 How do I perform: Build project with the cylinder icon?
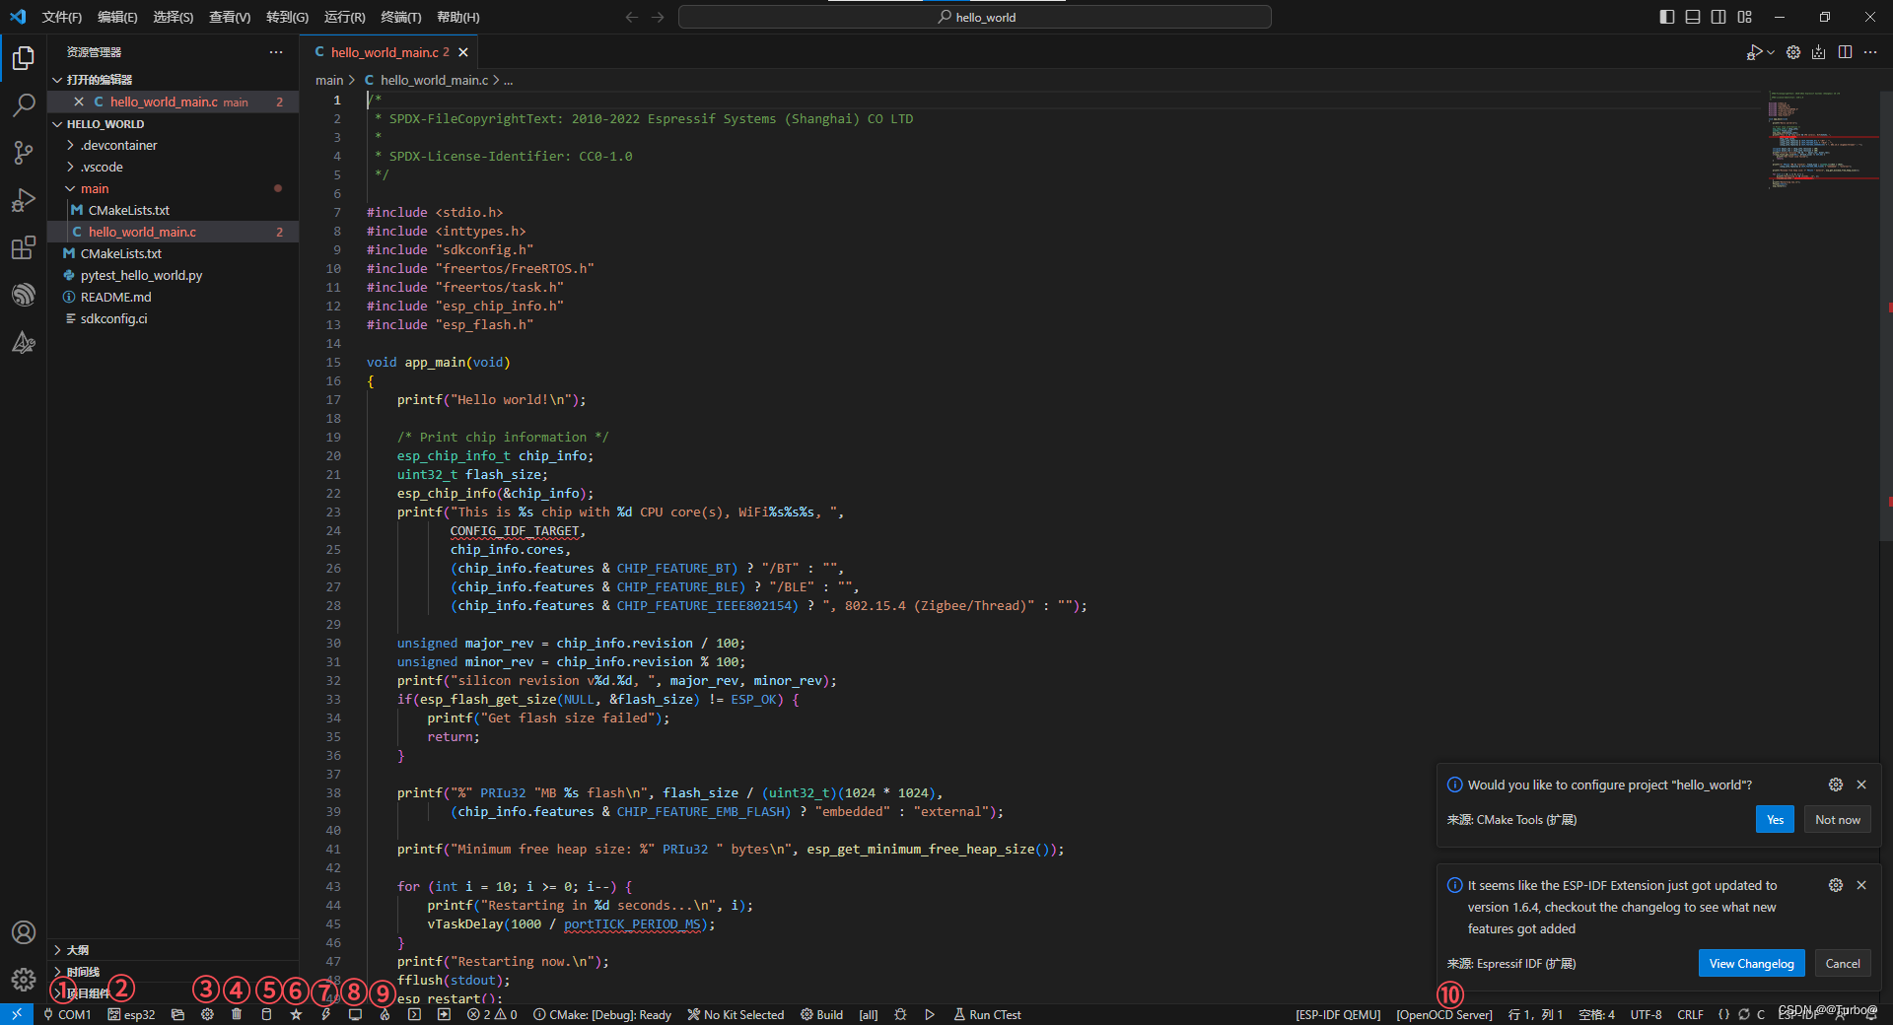[266, 1014]
